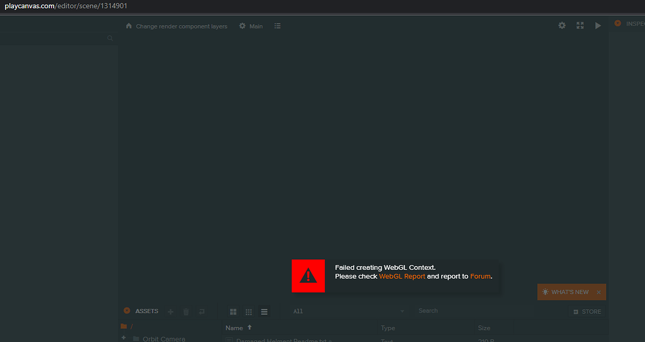645x342 pixels.
Task: Click the assets Search field
Action: (x=489, y=311)
